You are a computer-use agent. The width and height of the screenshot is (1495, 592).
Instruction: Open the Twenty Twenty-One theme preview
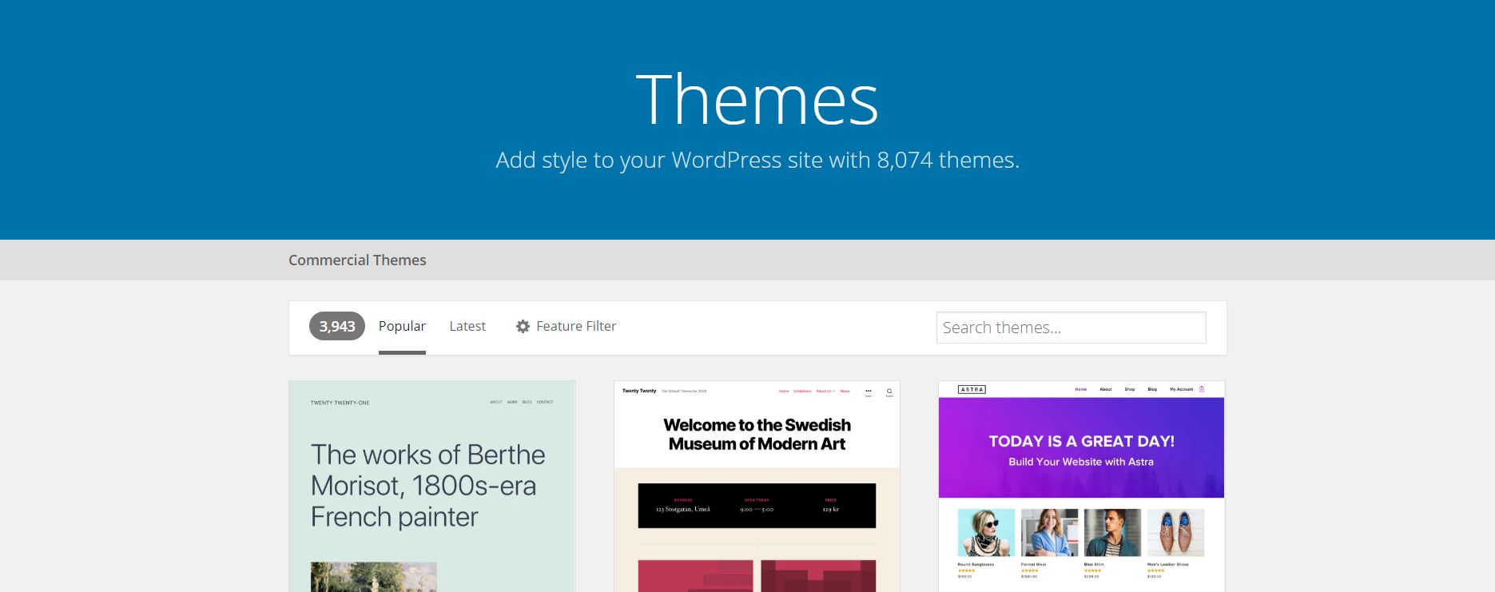[x=432, y=487]
